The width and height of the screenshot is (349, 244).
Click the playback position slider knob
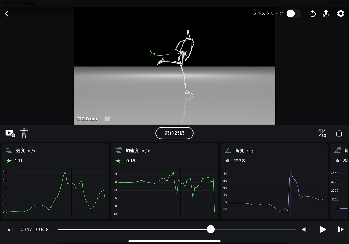tap(211, 229)
